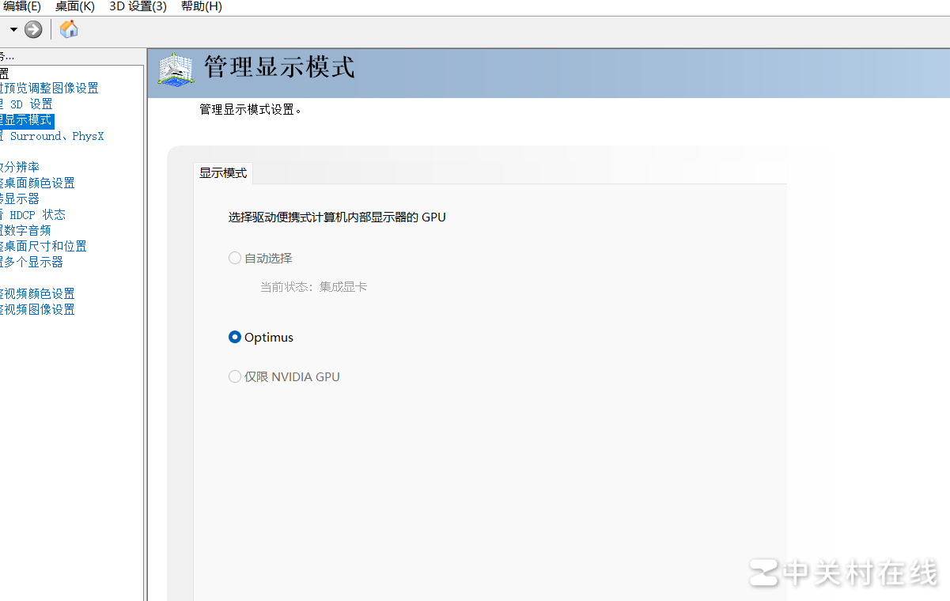Viewport: 950px width, 601px height.
Task: Open 视频图像设置 in the sidebar
Action: [40, 309]
